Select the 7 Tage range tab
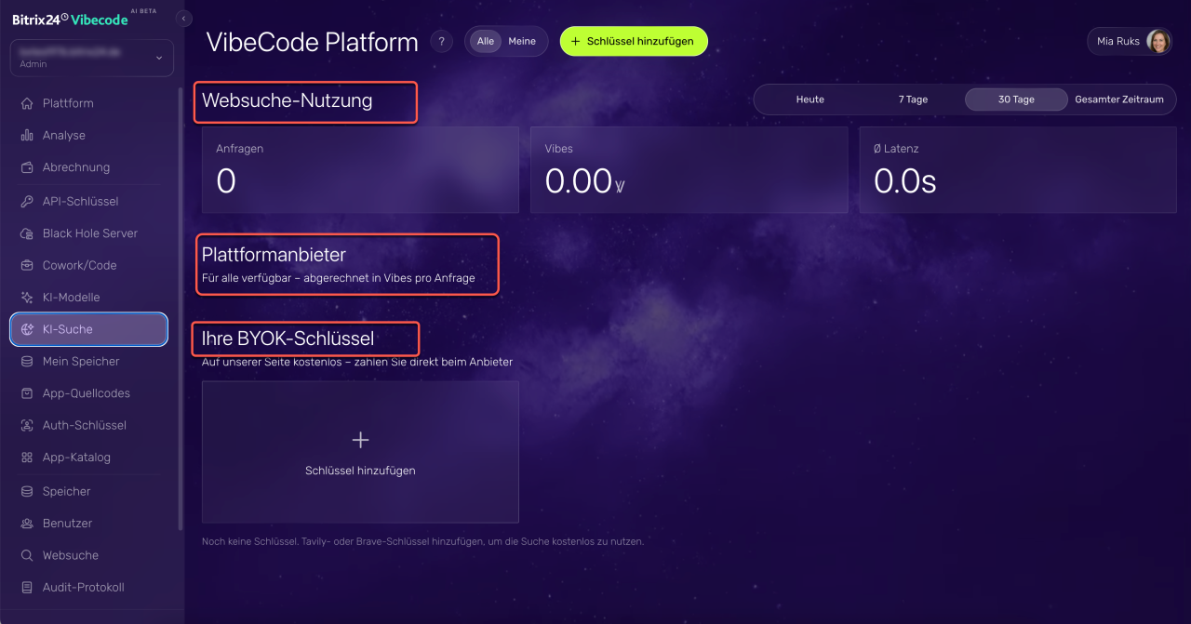The height and width of the screenshot is (624, 1191). 913,100
